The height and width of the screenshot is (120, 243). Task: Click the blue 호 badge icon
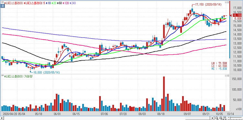point(3,6)
